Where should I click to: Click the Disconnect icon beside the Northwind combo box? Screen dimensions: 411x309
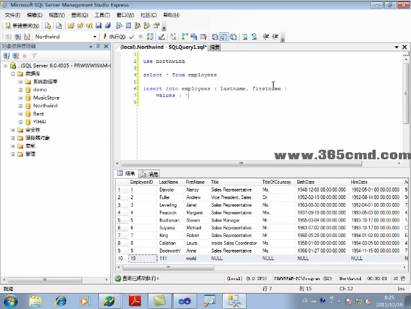tap(18, 37)
